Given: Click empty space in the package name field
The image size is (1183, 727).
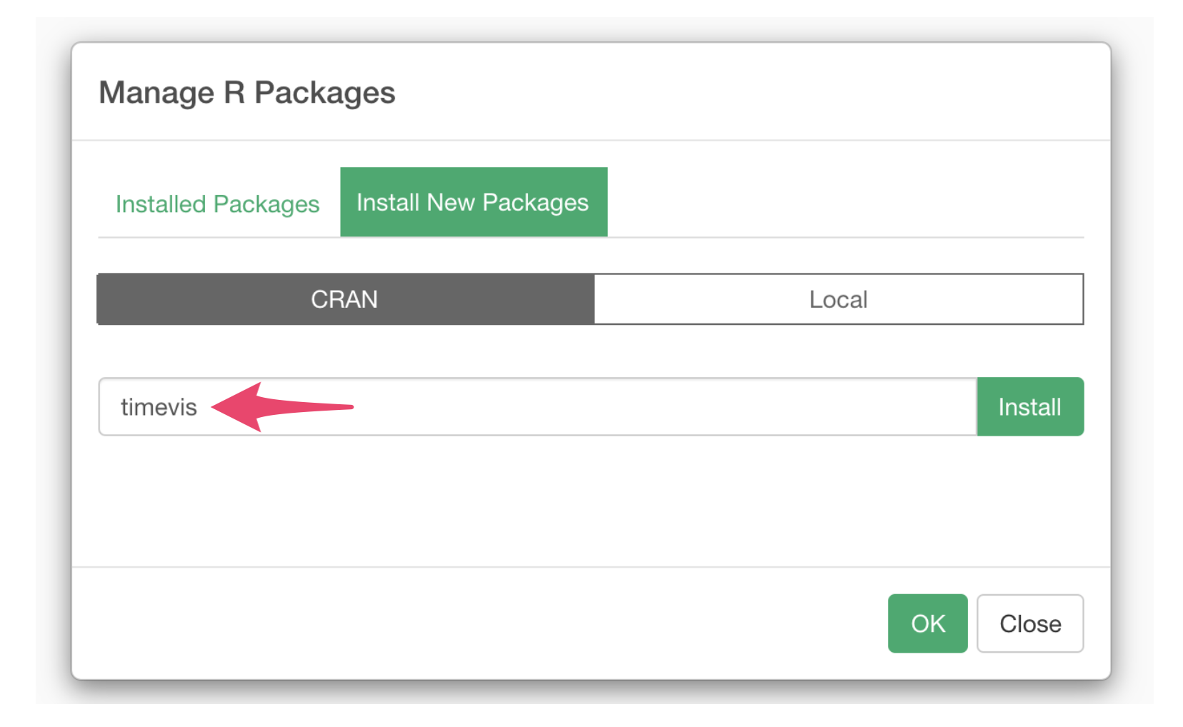Looking at the screenshot, I should click(664, 406).
